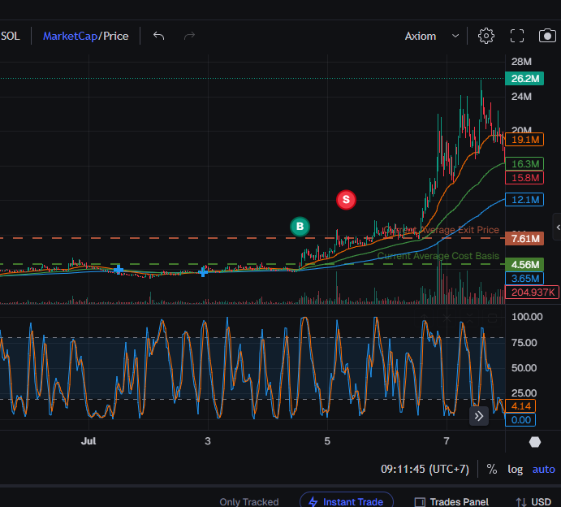Click the 0.00 stochastic value label

pos(520,419)
